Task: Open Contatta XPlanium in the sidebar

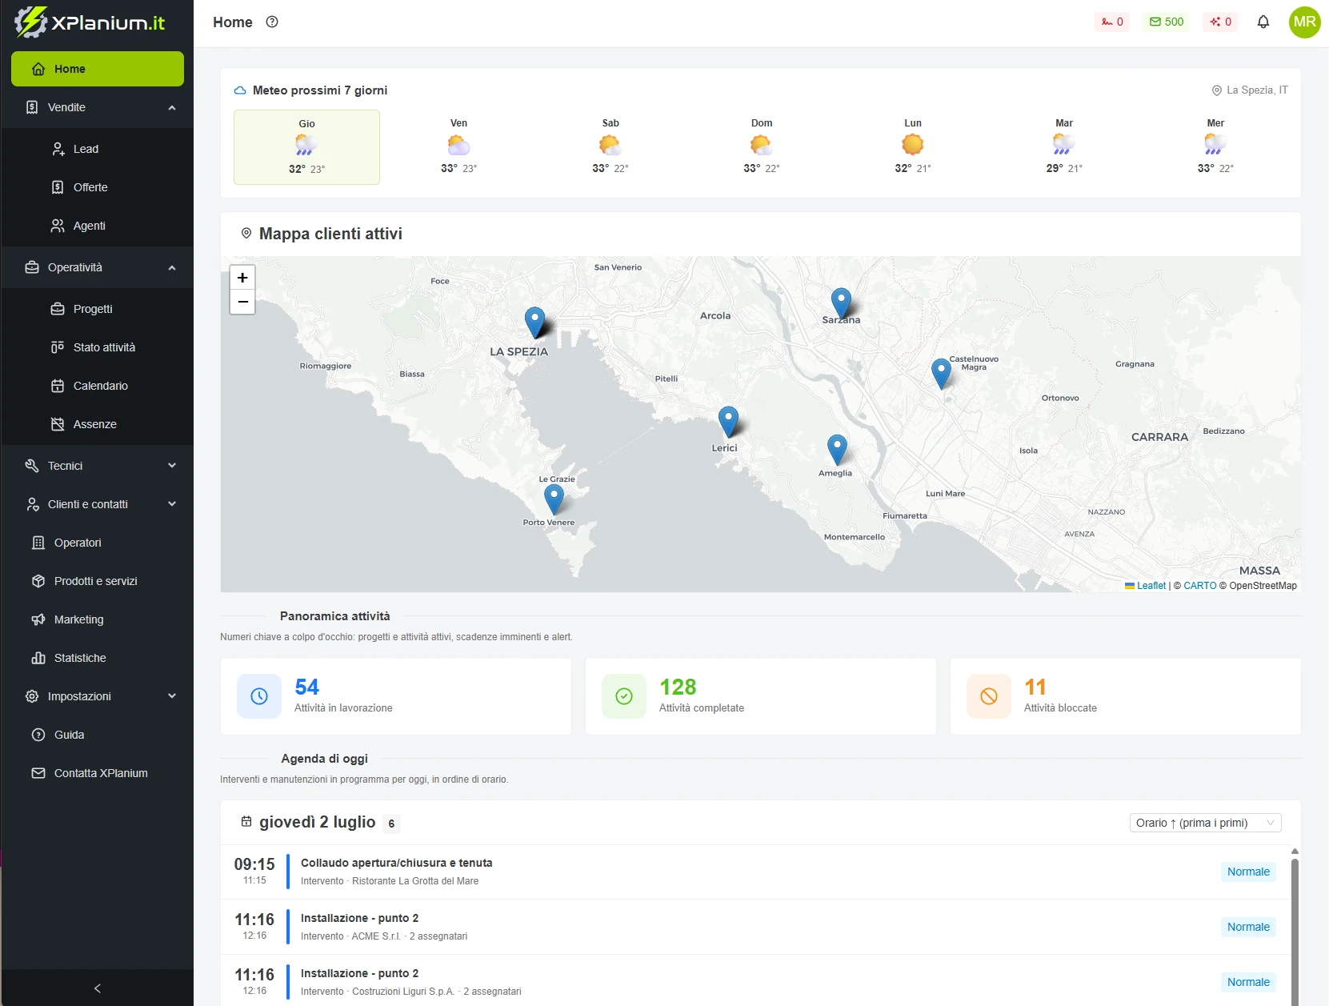Action: pyautogui.click(x=98, y=773)
